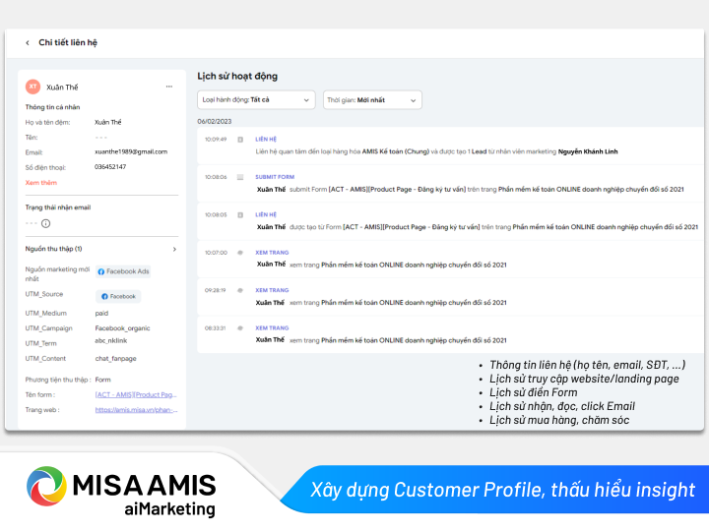
Task: Click the UTM_Term value abc_nklink
Action: [111, 340]
